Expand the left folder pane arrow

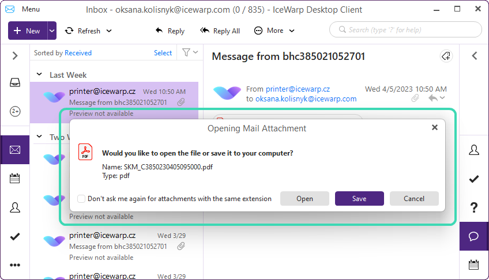click(15, 56)
